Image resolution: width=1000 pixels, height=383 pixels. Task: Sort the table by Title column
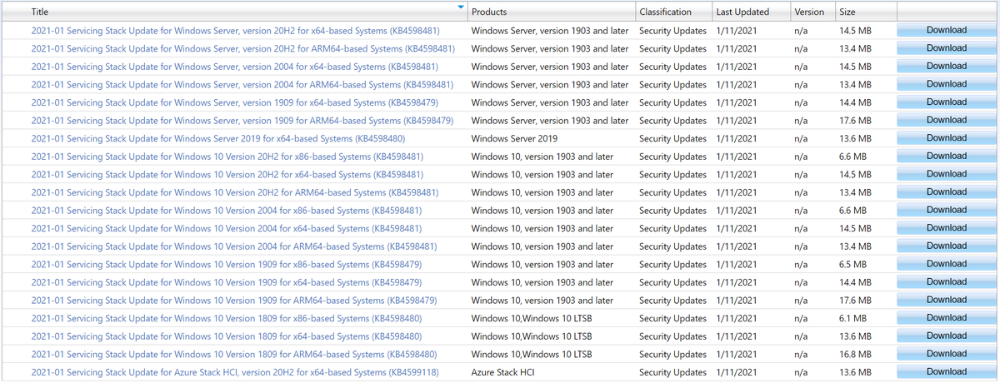coord(39,12)
